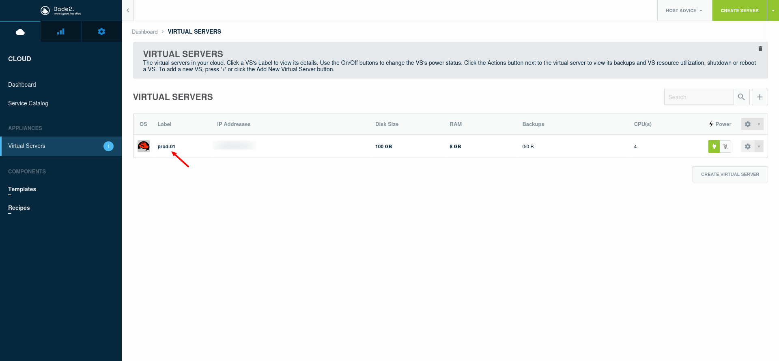Click the Disk Size column header
779x361 pixels.
click(x=387, y=124)
